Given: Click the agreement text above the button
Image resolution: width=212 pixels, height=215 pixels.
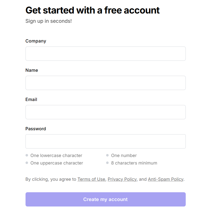Looking at the screenshot, I should [104, 179].
